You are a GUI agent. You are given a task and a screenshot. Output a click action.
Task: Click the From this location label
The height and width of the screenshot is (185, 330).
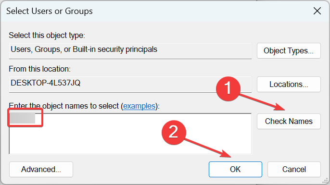coord(39,69)
